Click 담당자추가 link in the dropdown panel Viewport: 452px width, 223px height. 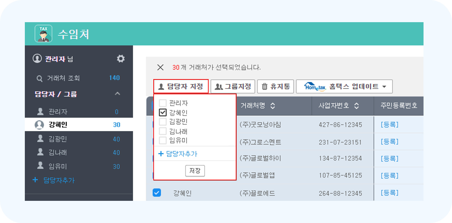pyautogui.click(x=178, y=154)
